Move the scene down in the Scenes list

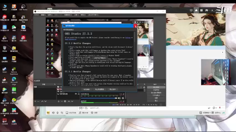point(45,101)
